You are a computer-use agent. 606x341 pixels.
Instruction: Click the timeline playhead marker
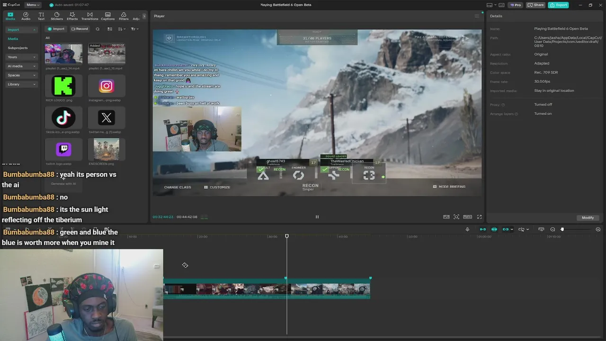tap(286, 236)
